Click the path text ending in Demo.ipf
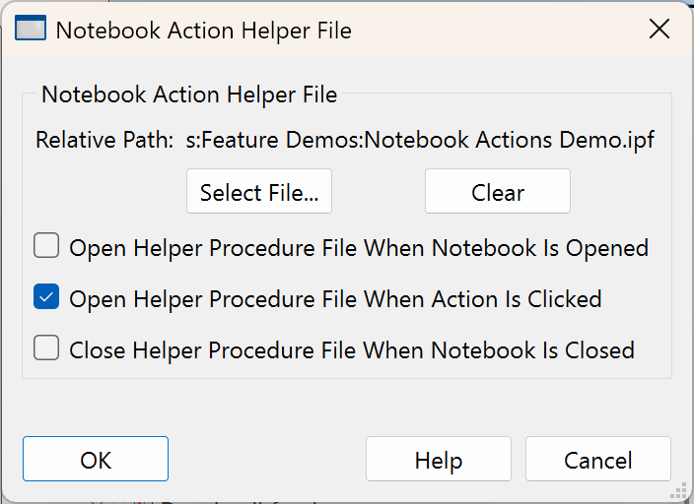This screenshot has width=694, height=504. point(420,141)
